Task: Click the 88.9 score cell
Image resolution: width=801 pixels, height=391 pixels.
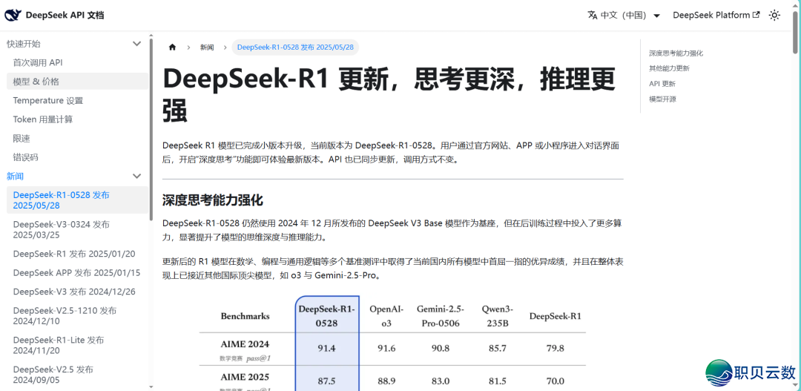Action: coord(386,381)
